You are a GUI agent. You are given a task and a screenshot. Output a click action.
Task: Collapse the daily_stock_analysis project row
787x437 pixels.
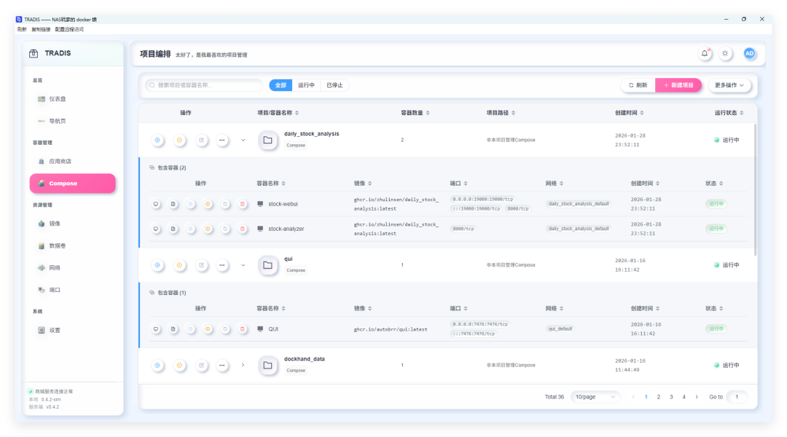coord(243,140)
